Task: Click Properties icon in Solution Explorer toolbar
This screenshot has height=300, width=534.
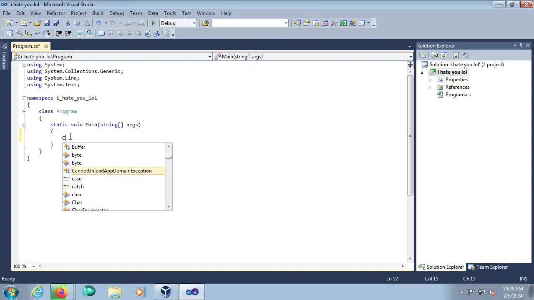Action: click(x=423, y=55)
